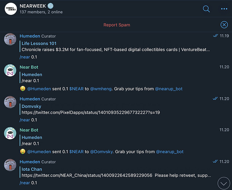Viewport: 232px width, 190px height.
Task: Open Humeden's avatar on the Life Lessons message
Action: (10, 39)
